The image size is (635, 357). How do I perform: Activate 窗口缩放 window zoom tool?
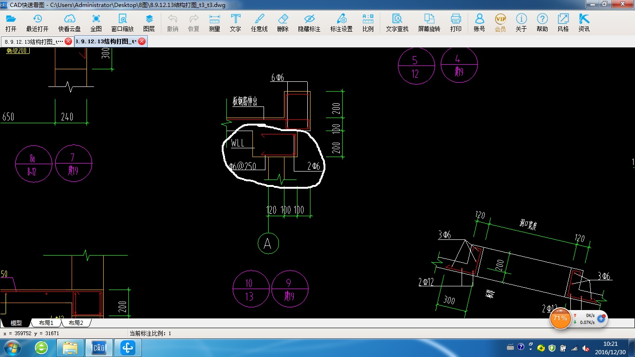122,23
